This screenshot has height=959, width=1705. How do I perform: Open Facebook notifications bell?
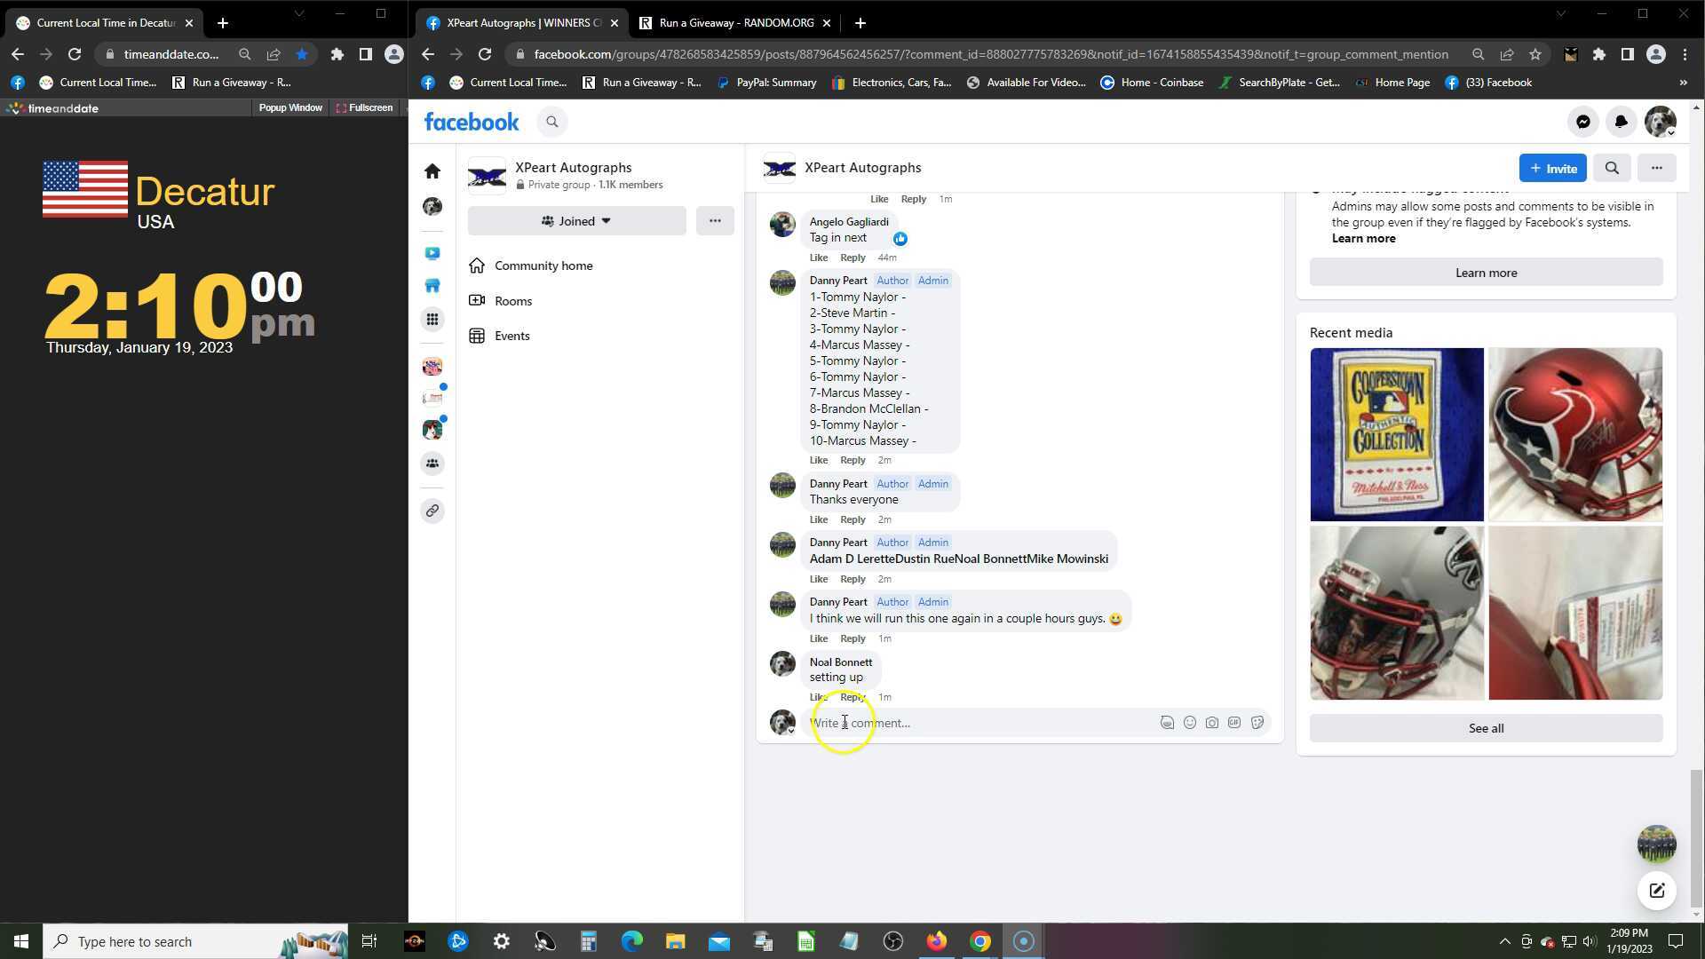tap(1621, 122)
